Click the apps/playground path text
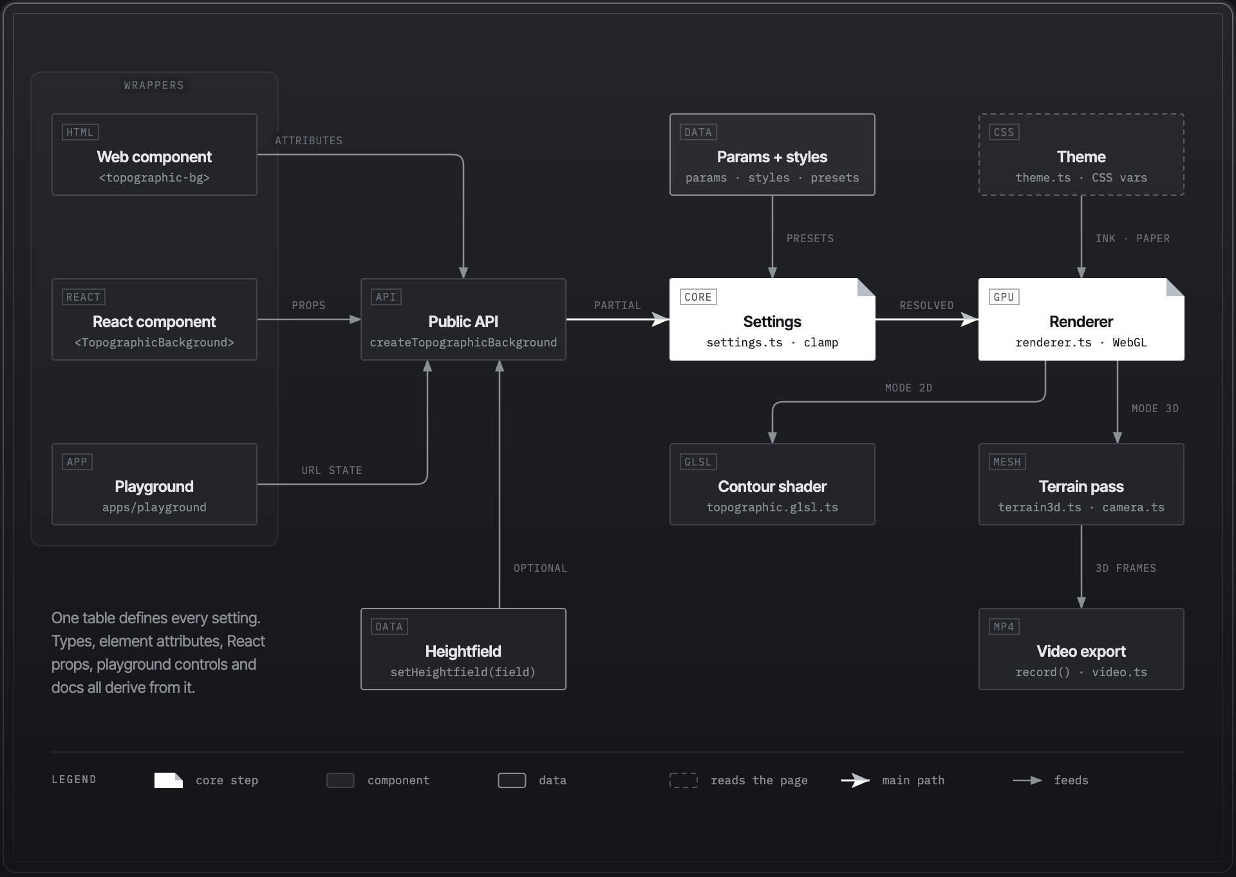 click(x=154, y=507)
